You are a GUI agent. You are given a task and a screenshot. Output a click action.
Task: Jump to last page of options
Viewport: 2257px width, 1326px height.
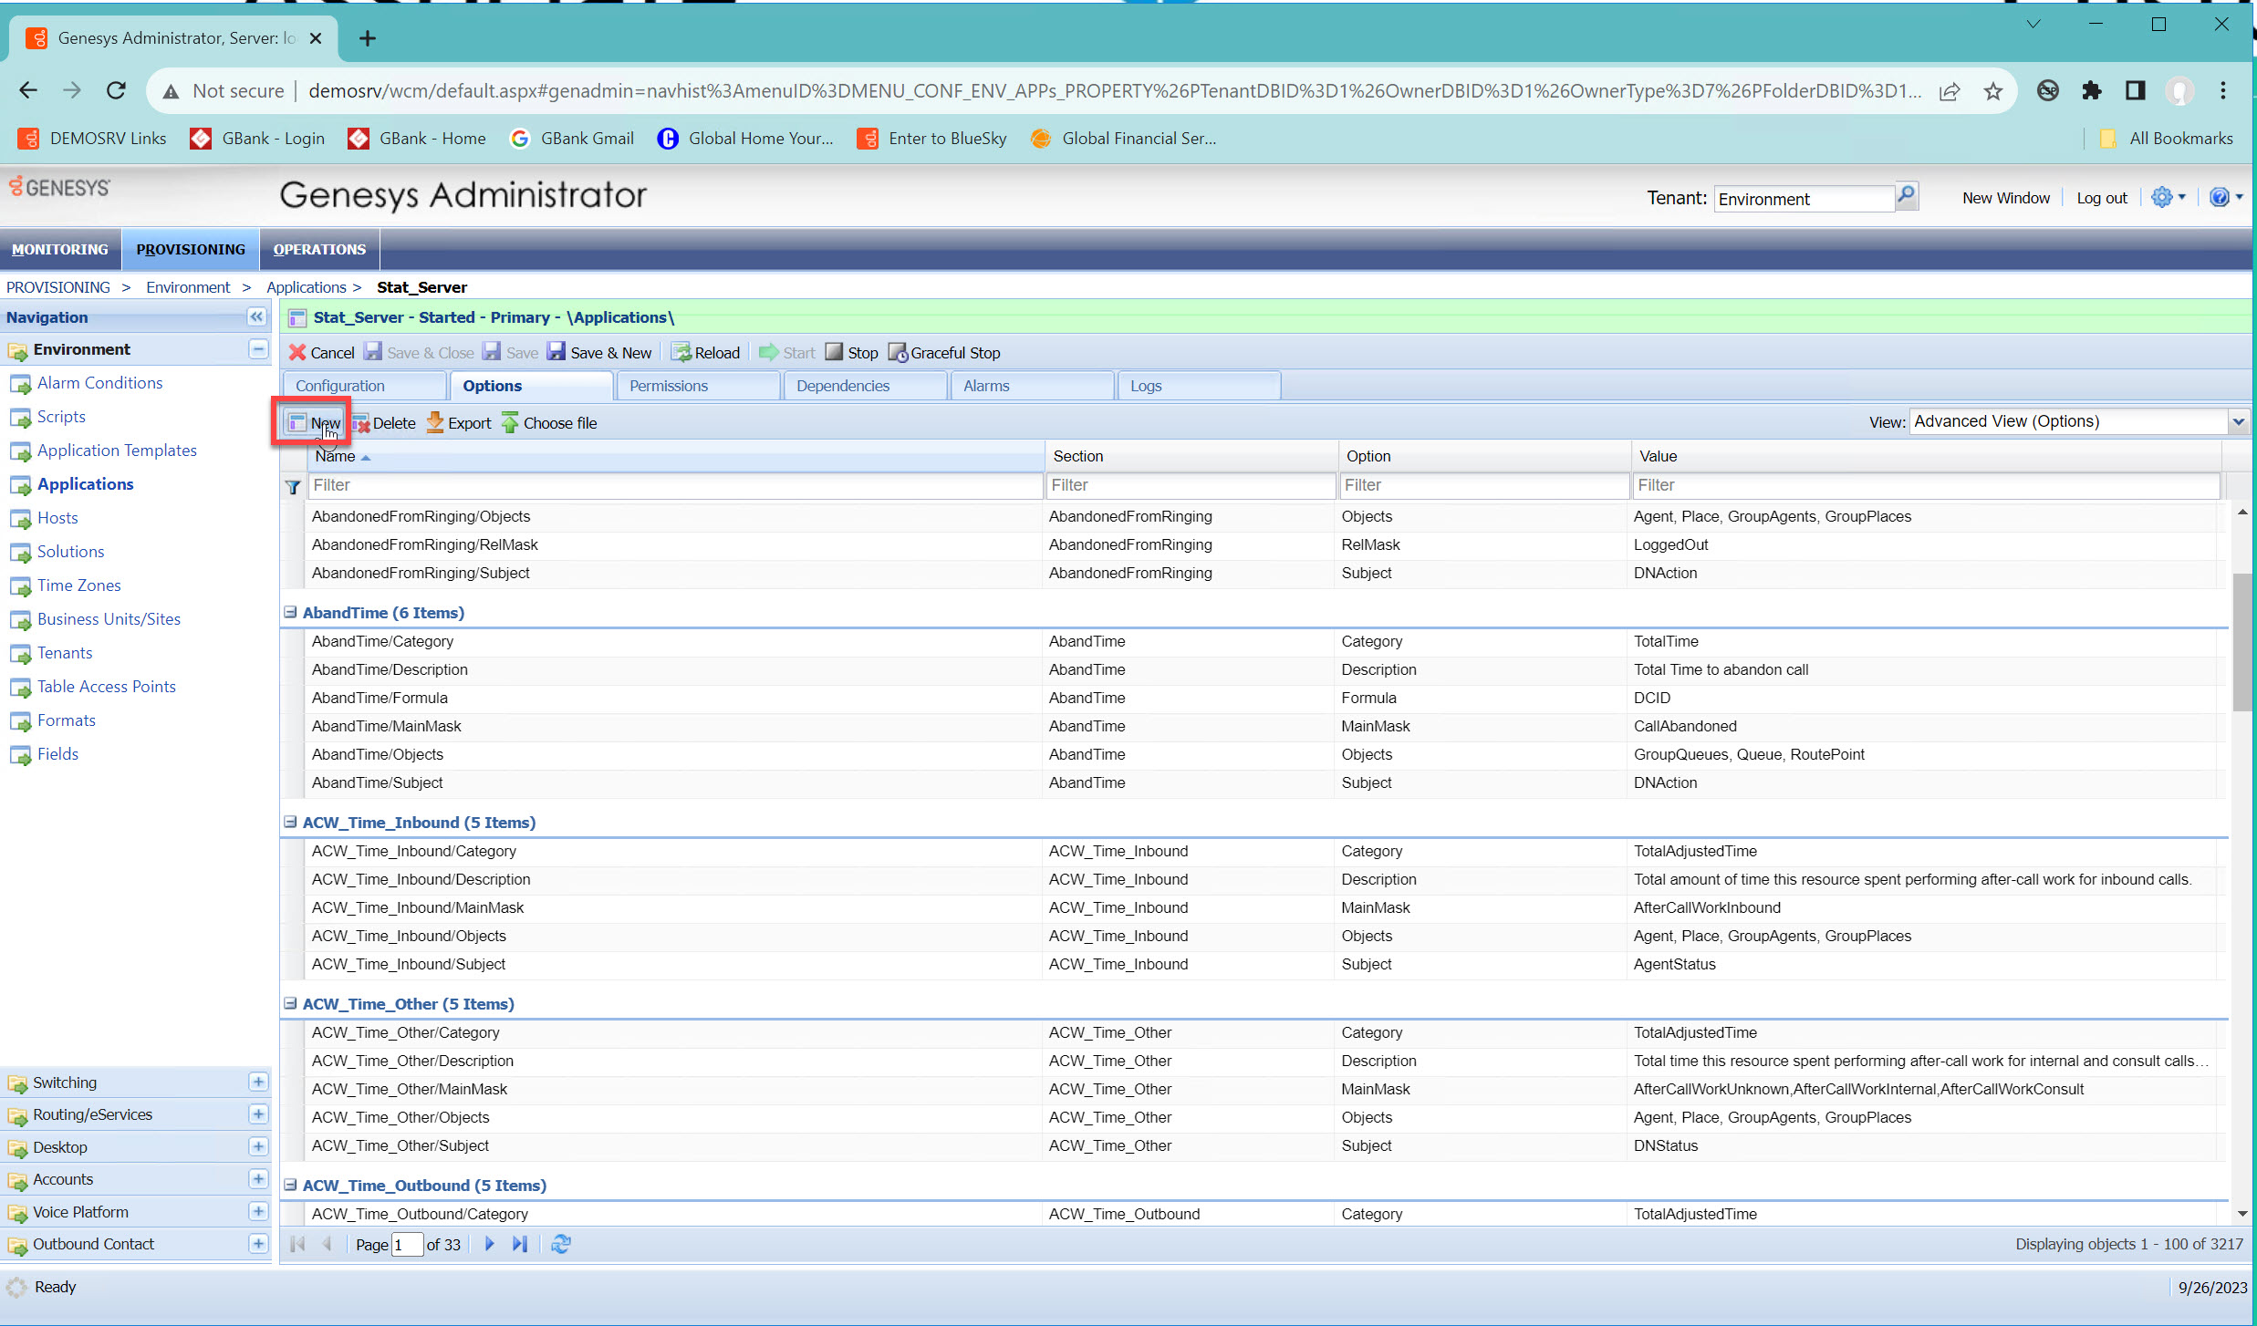point(520,1244)
